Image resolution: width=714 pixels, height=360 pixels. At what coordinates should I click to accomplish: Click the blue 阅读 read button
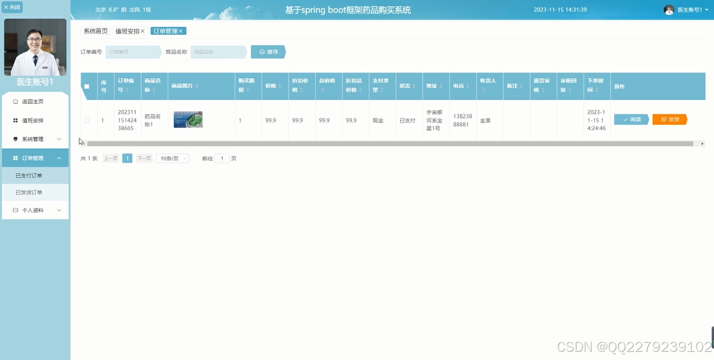click(x=631, y=119)
